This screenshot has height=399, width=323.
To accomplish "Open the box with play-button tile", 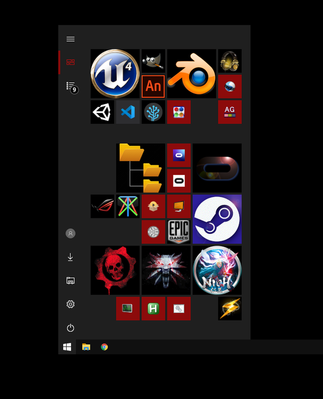I will [x=153, y=206].
